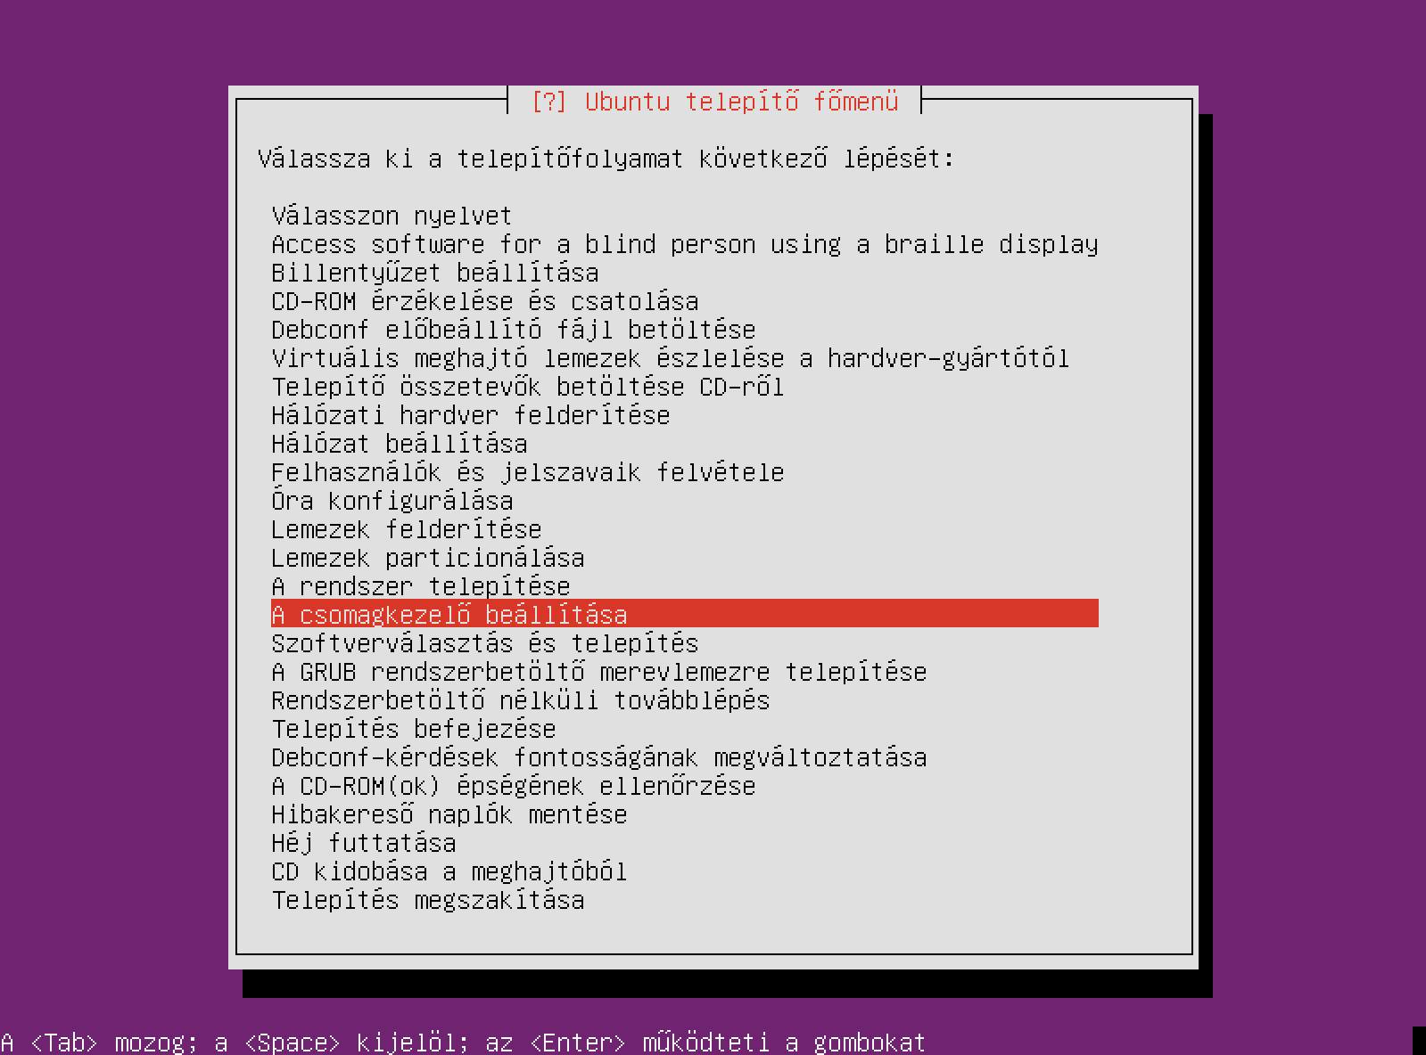Select 'A rendszer telepítése' entry
Screen dimensions: 1426x1055
click(x=685, y=586)
